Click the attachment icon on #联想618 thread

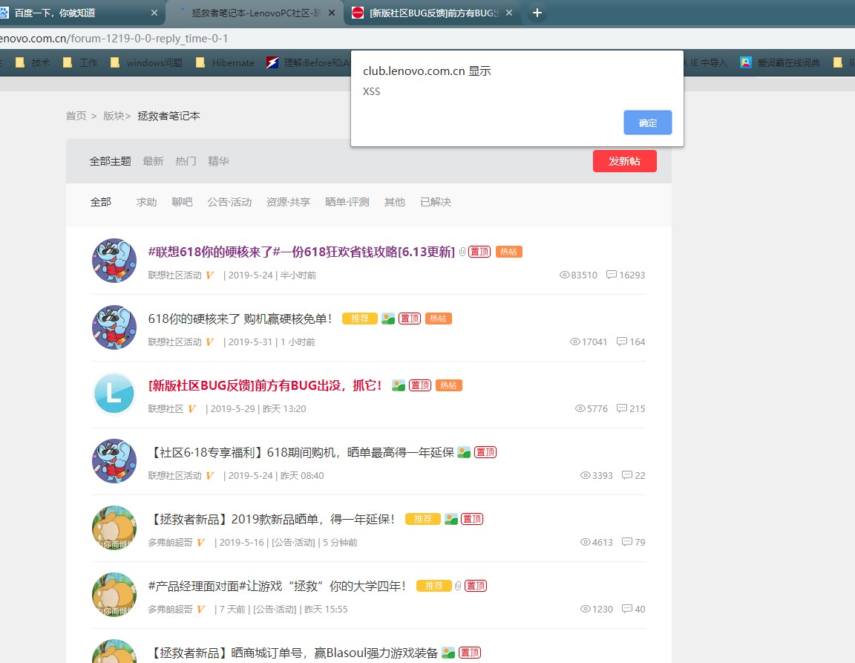(x=462, y=252)
